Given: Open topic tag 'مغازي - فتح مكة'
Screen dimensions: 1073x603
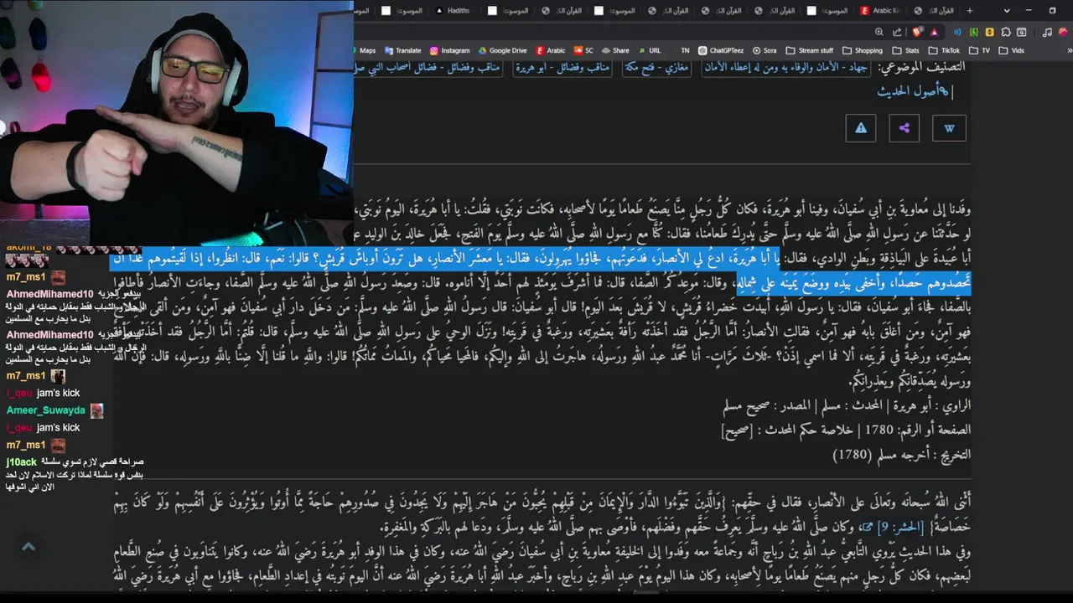Looking at the screenshot, I should [656, 66].
